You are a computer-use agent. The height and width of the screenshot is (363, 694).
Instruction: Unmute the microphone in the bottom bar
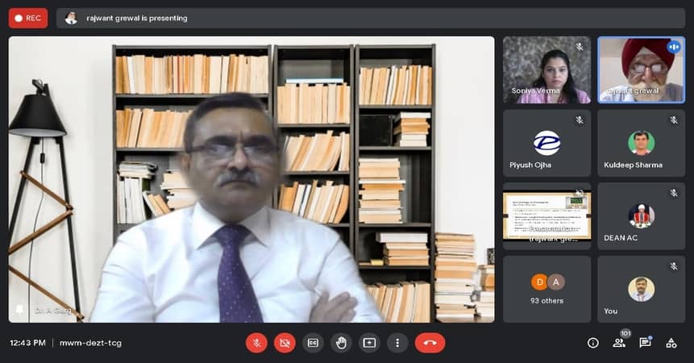pyautogui.click(x=256, y=343)
